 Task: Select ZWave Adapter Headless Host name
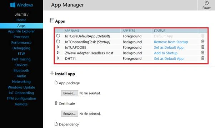pos(89,53)
